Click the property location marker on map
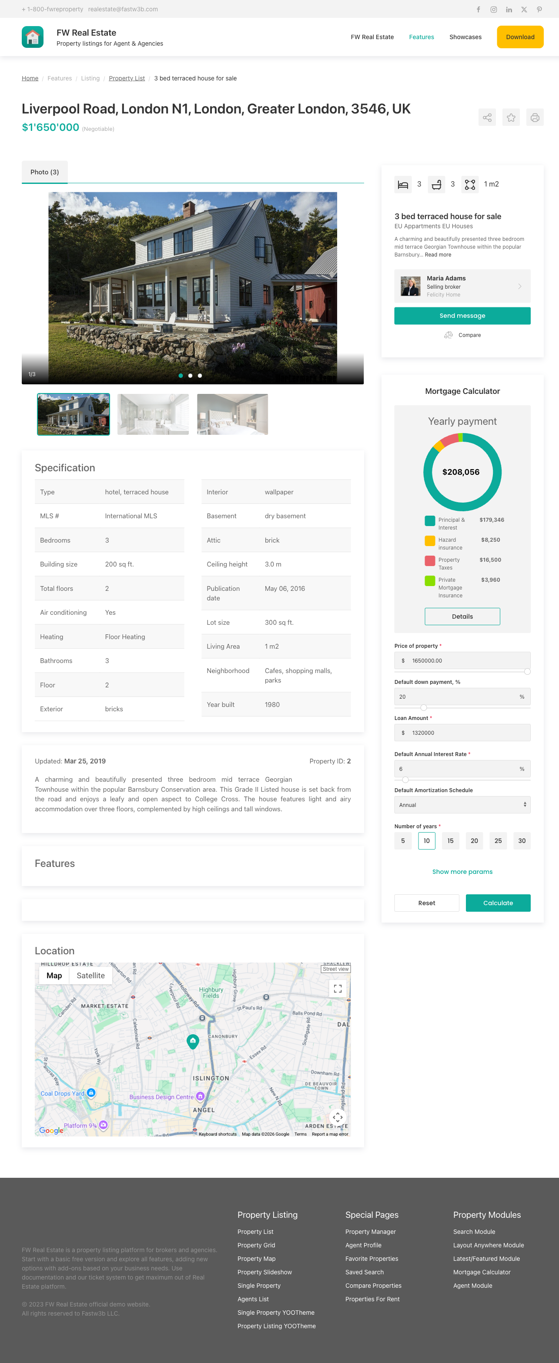Image resolution: width=559 pixels, height=1363 pixels. pyautogui.click(x=193, y=1041)
